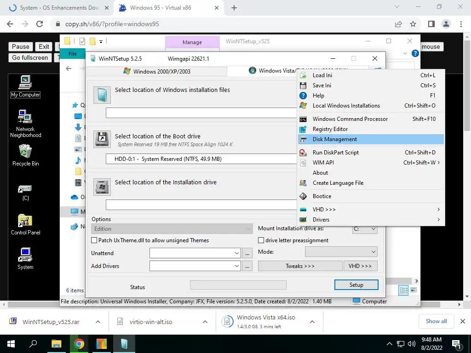Screen dimensions: 471x353
Task: Click the Local Windows Installations flag icon
Action: click(x=303, y=106)
